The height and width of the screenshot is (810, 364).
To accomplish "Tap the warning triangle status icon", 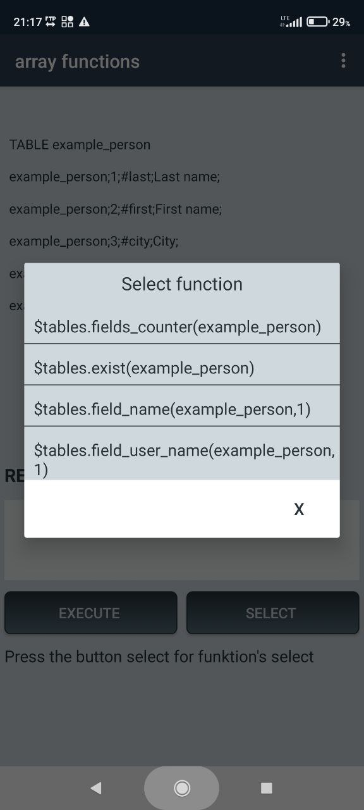I will (84, 22).
